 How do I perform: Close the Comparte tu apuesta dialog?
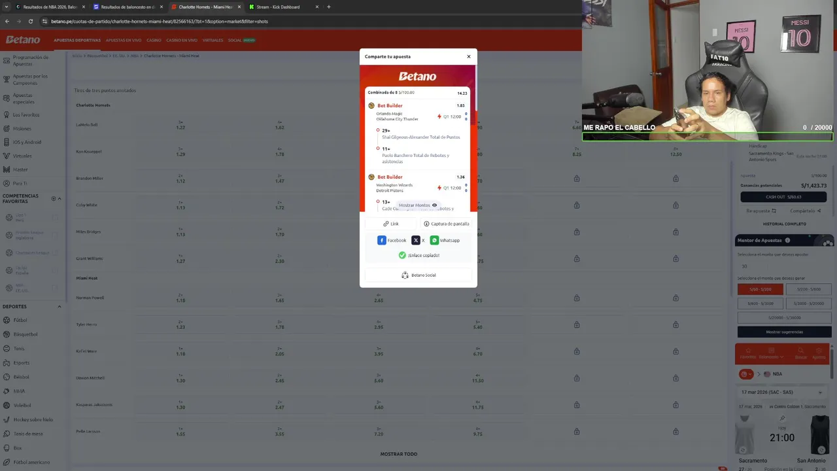[x=468, y=56]
